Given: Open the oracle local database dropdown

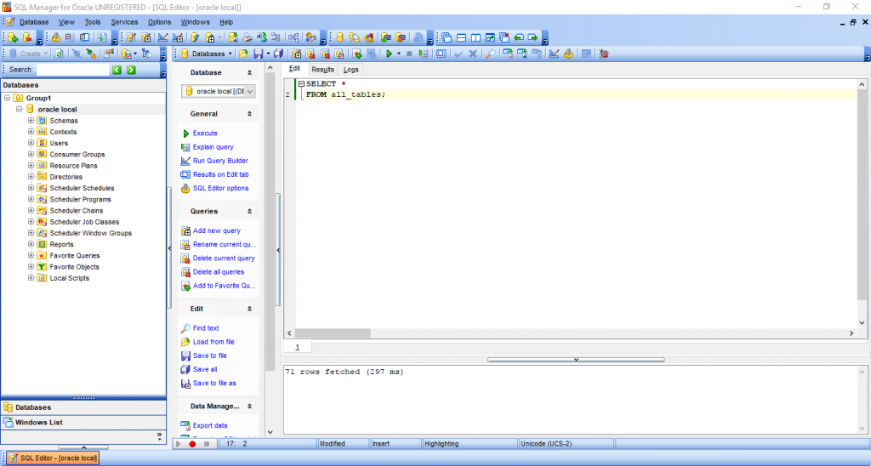Looking at the screenshot, I should [x=249, y=91].
